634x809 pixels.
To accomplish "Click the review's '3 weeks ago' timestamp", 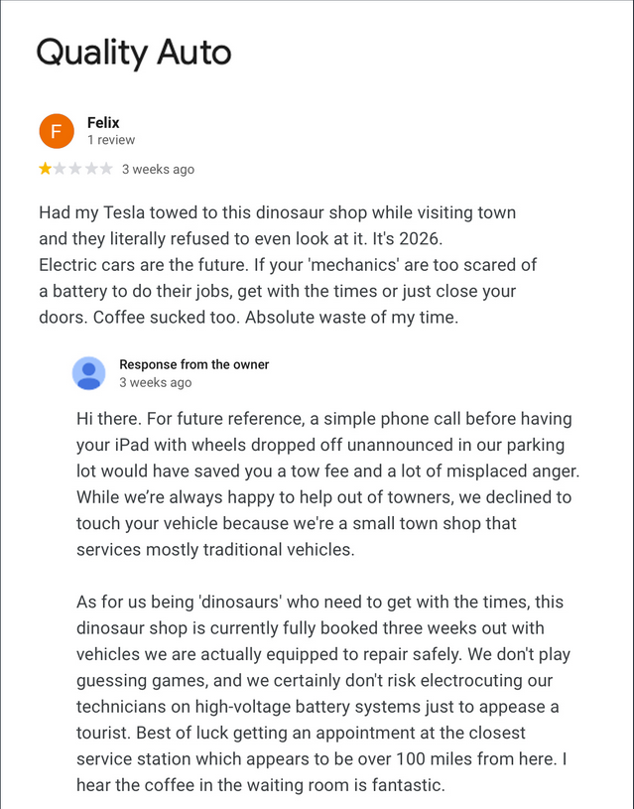I will tap(158, 169).
